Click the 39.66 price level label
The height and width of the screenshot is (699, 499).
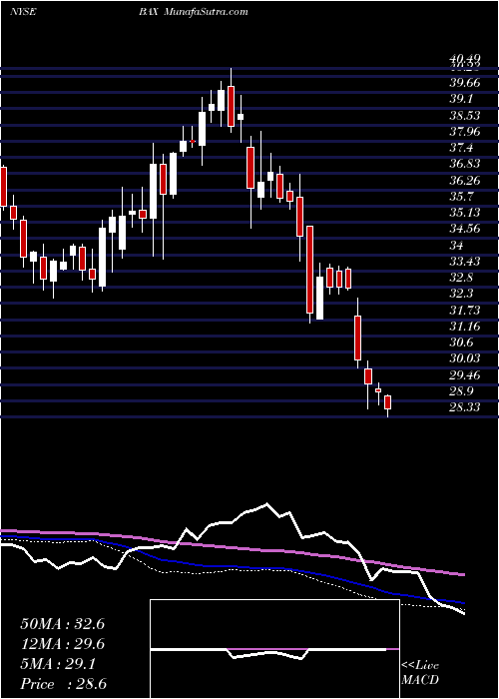point(465,83)
